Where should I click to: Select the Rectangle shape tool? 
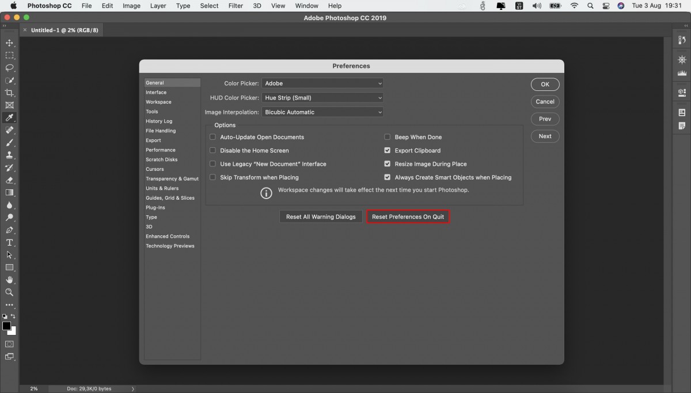(9, 268)
